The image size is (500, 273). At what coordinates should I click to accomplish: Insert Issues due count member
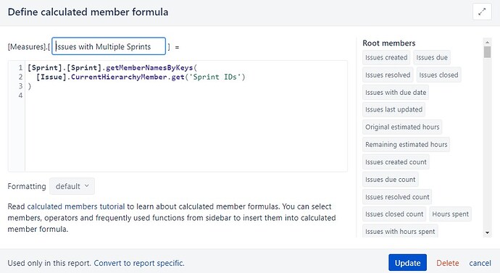(391, 180)
